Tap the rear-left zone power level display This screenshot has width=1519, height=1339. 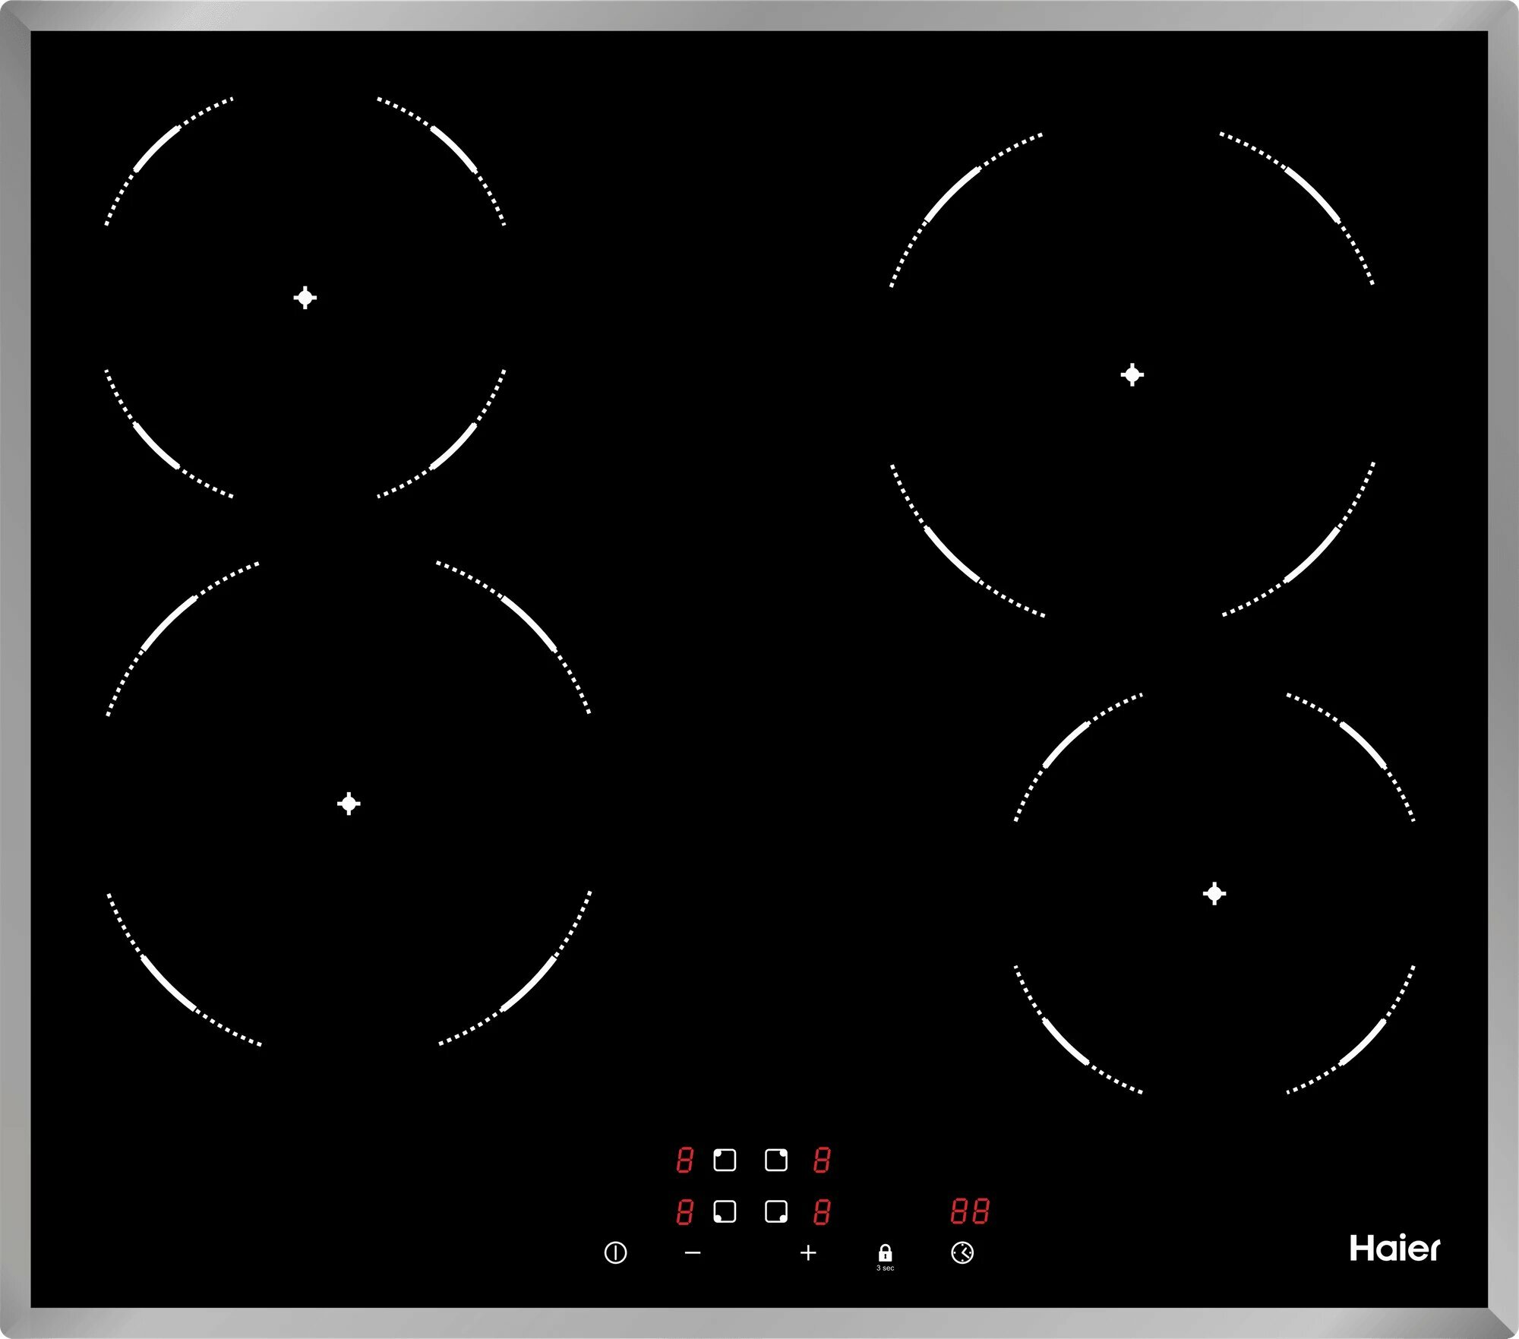click(x=684, y=1160)
